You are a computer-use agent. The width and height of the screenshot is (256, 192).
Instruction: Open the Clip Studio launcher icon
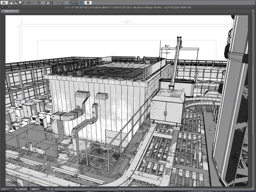4,3
